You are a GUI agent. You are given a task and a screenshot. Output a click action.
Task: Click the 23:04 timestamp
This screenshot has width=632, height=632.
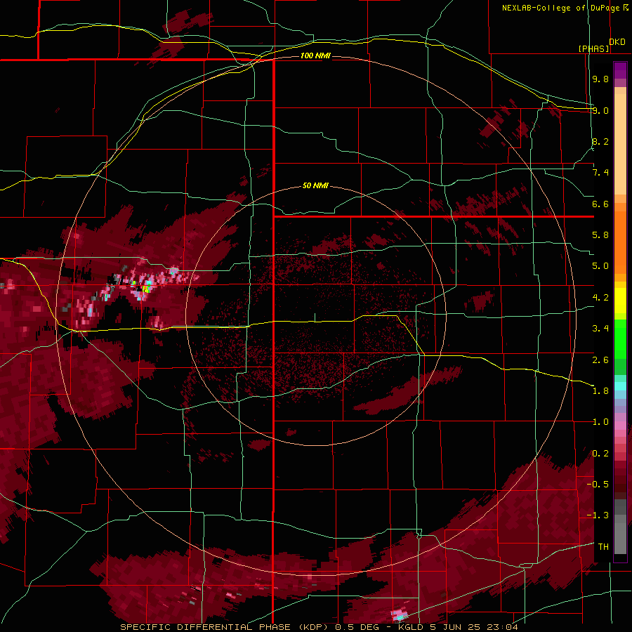tap(502, 627)
